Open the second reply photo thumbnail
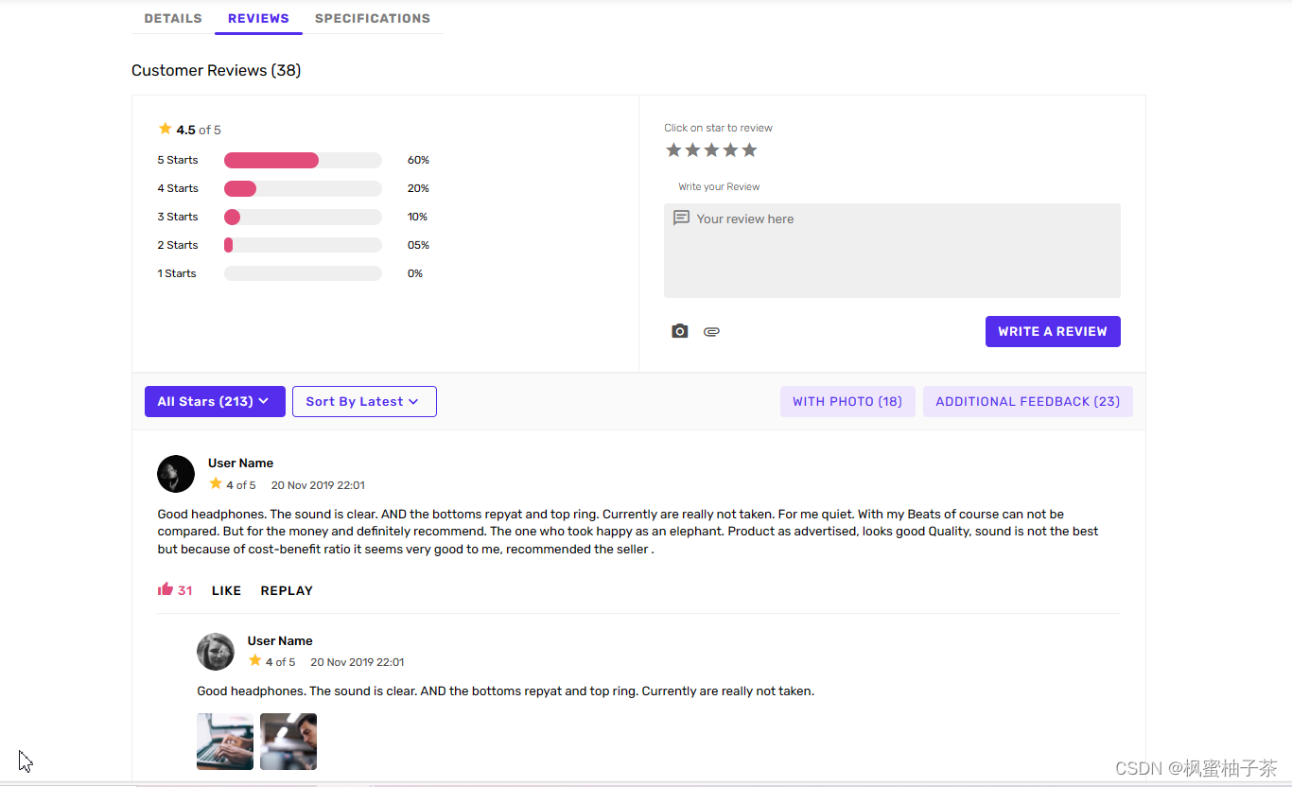 (x=288, y=742)
